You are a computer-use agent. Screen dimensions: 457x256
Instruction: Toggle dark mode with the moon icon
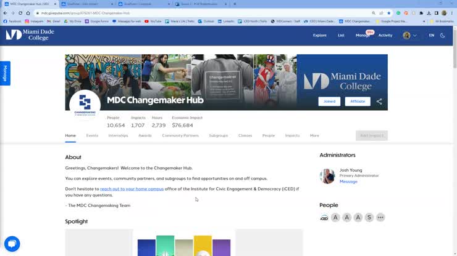pos(443,36)
